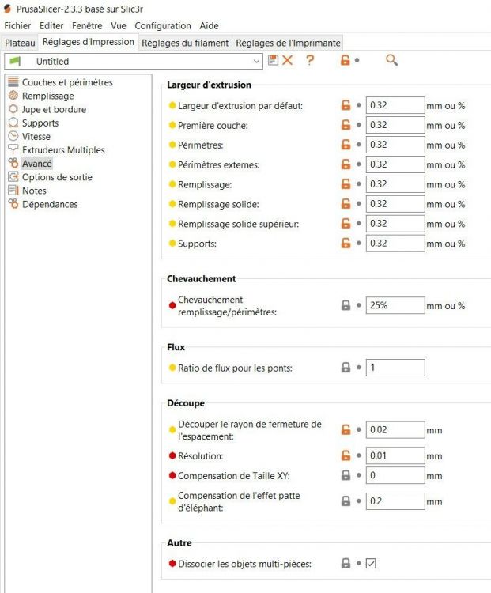The height and width of the screenshot is (593, 491).
Task: Click lock icon for Première couche
Action: click(346, 125)
